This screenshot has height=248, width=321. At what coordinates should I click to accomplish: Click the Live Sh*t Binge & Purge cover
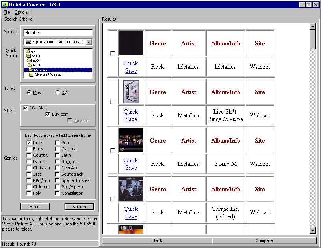(131, 92)
